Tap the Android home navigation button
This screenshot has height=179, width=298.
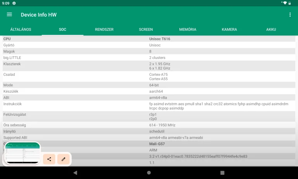(x=149, y=173)
